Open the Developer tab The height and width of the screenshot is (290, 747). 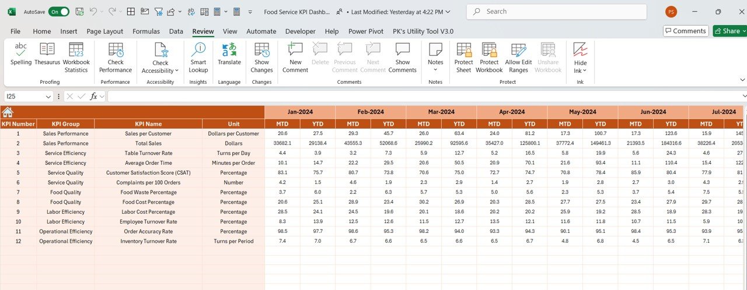click(300, 31)
